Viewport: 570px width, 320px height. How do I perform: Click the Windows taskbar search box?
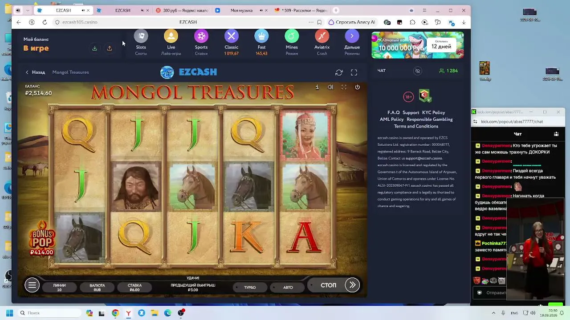[x=49, y=313]
